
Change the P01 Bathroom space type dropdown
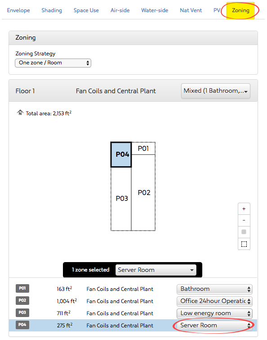214,289
